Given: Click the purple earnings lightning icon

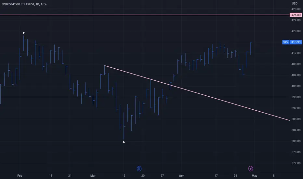Looking at the screenshot, I should coord(251,169).
